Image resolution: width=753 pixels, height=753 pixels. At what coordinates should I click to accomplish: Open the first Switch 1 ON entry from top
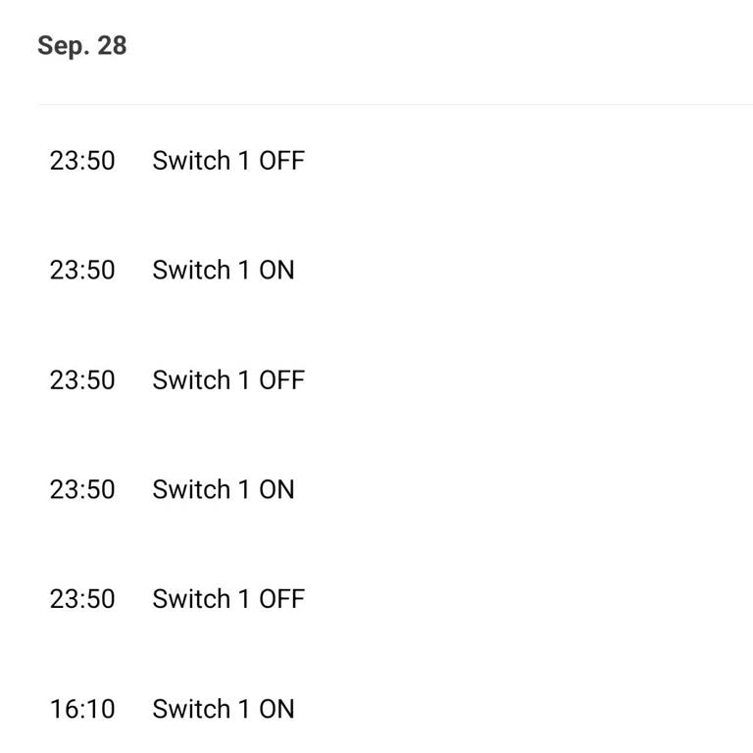pyautogui.click(x=224, y=271)
